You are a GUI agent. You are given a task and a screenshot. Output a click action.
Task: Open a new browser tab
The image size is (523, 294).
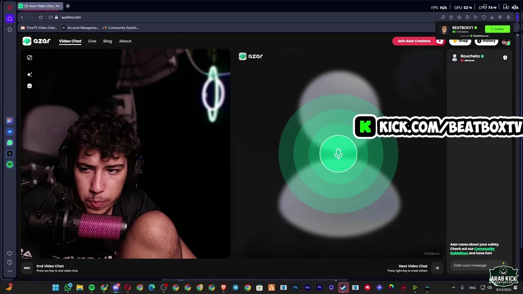click(68, 6)
